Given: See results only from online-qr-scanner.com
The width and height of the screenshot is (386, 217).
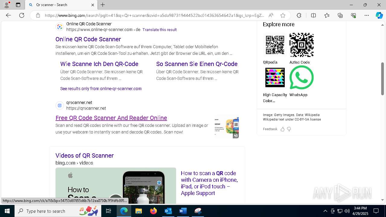Looking at the screenshot, I should click(101, 89).
